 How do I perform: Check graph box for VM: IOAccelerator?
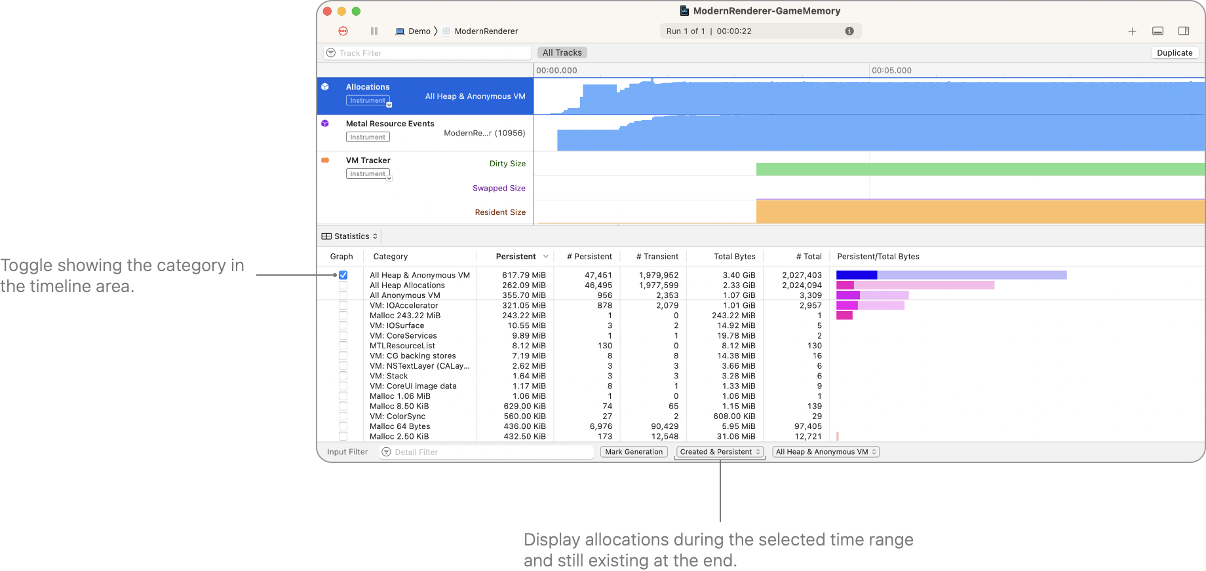[343, 305]
